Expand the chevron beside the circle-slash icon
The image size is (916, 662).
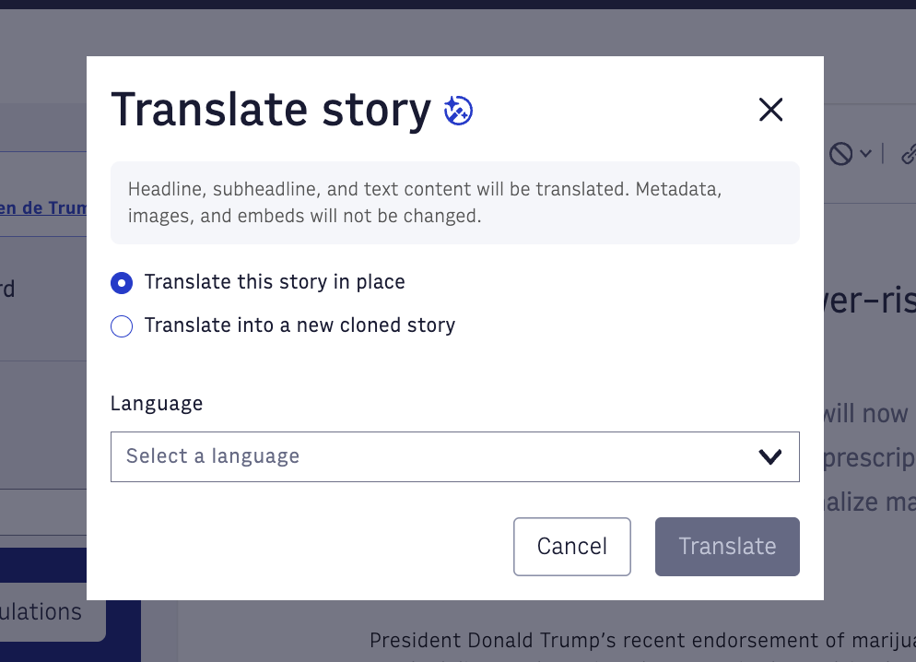865,154
